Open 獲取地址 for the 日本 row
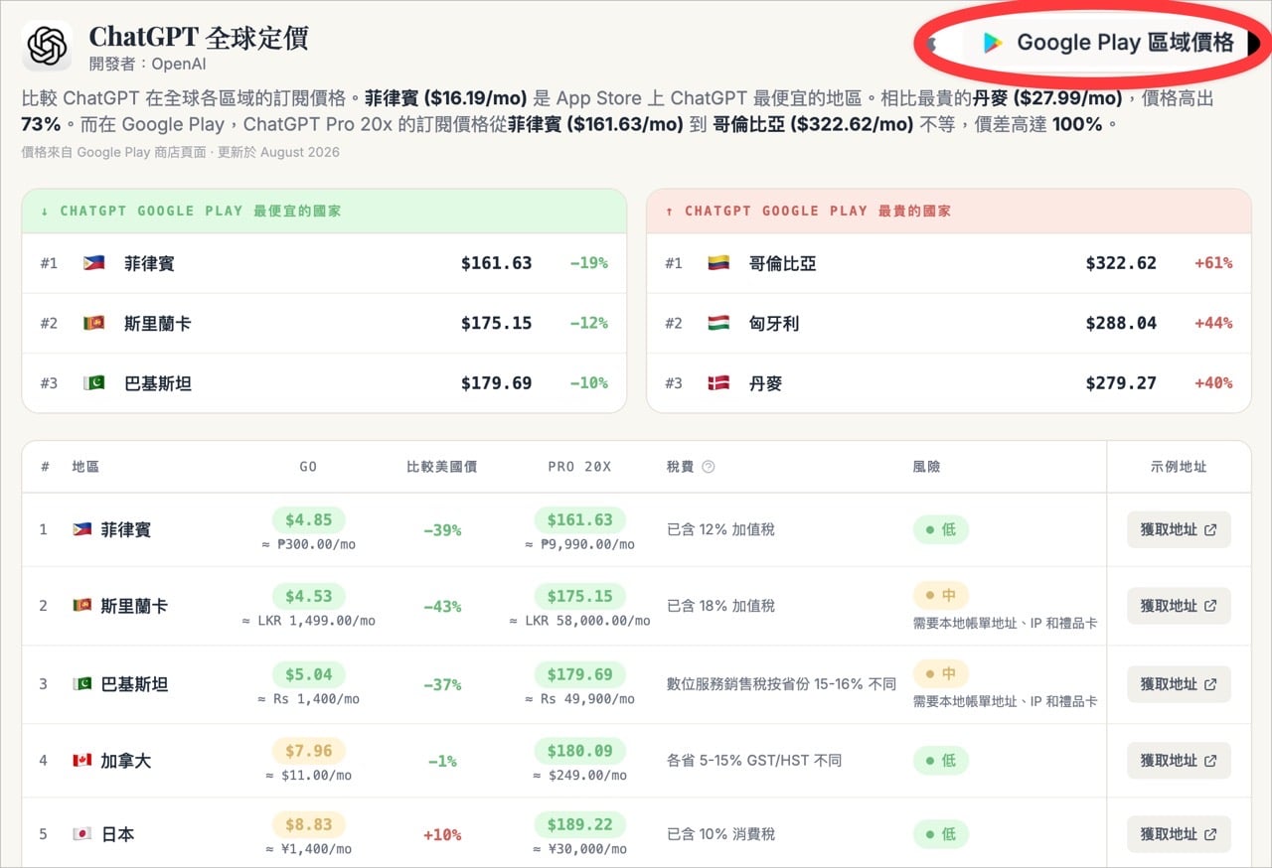 [x=1179, y=834]
